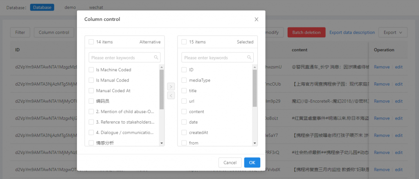Click scroll-down arrow in Alternative list
The height and width of the screenshot is (179, 419).
tap(162, 143)
